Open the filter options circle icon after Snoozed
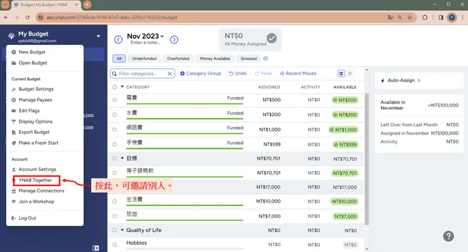 266,59
